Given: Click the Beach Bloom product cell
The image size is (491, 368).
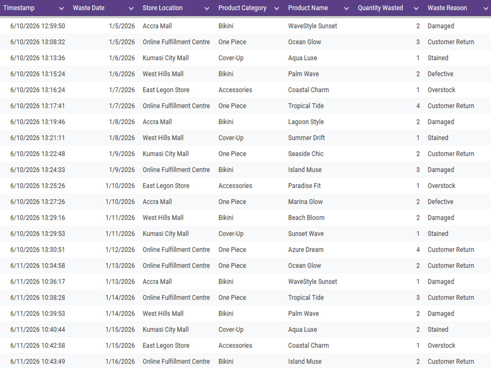Looking at the screenshot, I should pyautogui.click(x=306, y=217).
